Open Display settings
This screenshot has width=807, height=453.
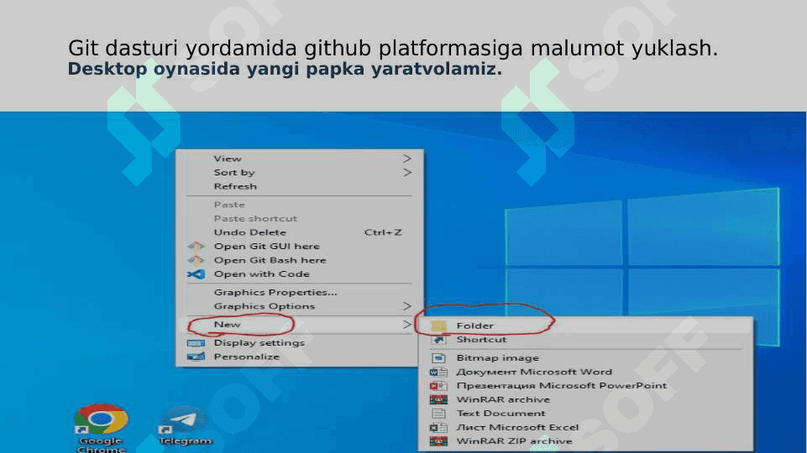click(x=299, y=343)
